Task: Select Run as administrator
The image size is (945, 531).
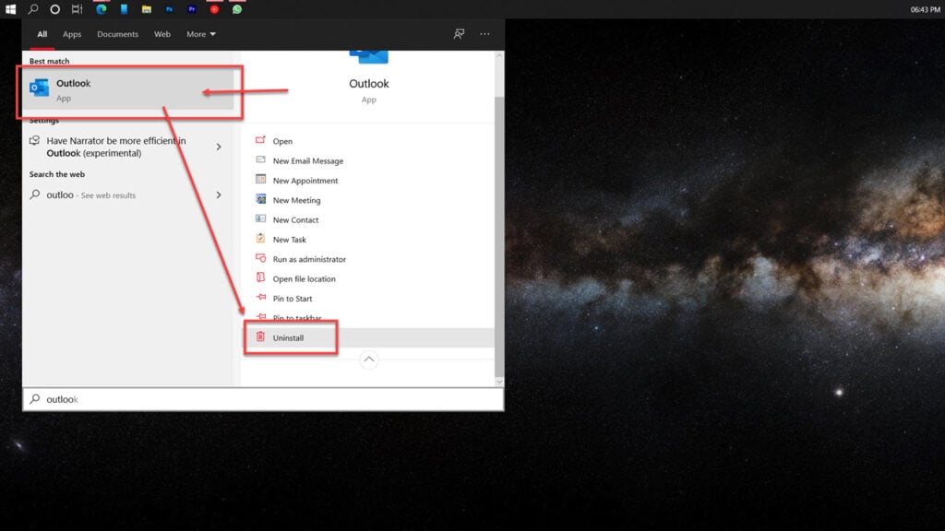Action: [x=309, y=259]
